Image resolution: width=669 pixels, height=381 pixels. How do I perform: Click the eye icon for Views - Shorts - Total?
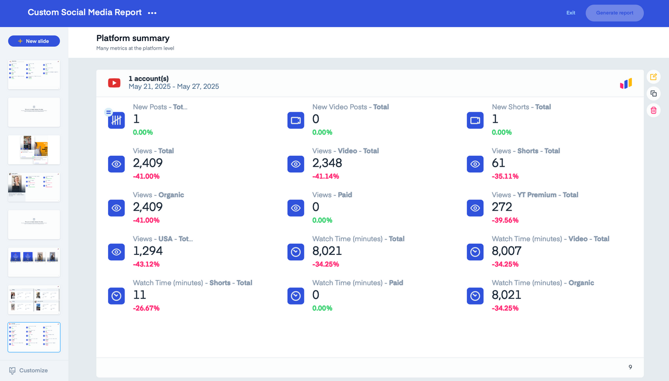[x=475, y=164]
